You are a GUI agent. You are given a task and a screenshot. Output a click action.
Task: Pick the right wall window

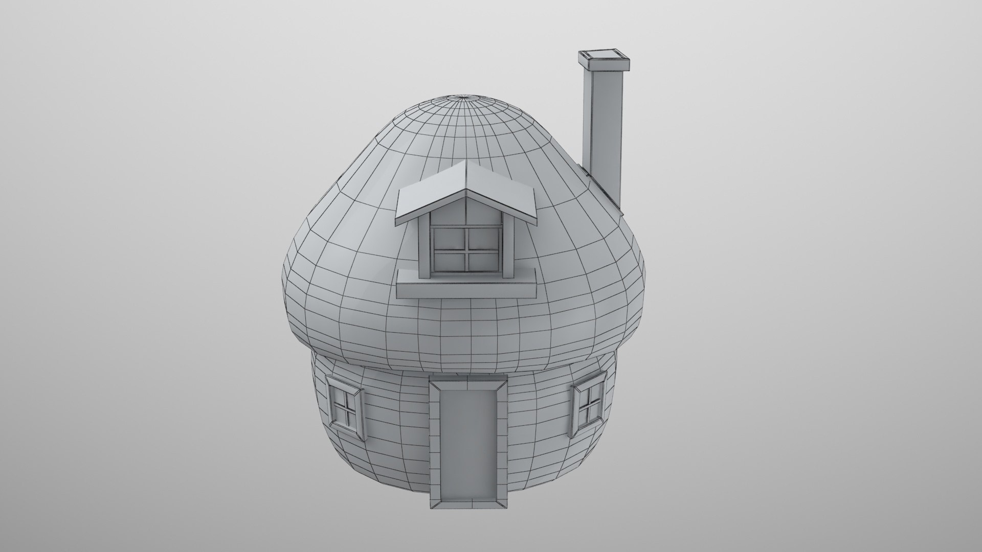coord(590,404)
